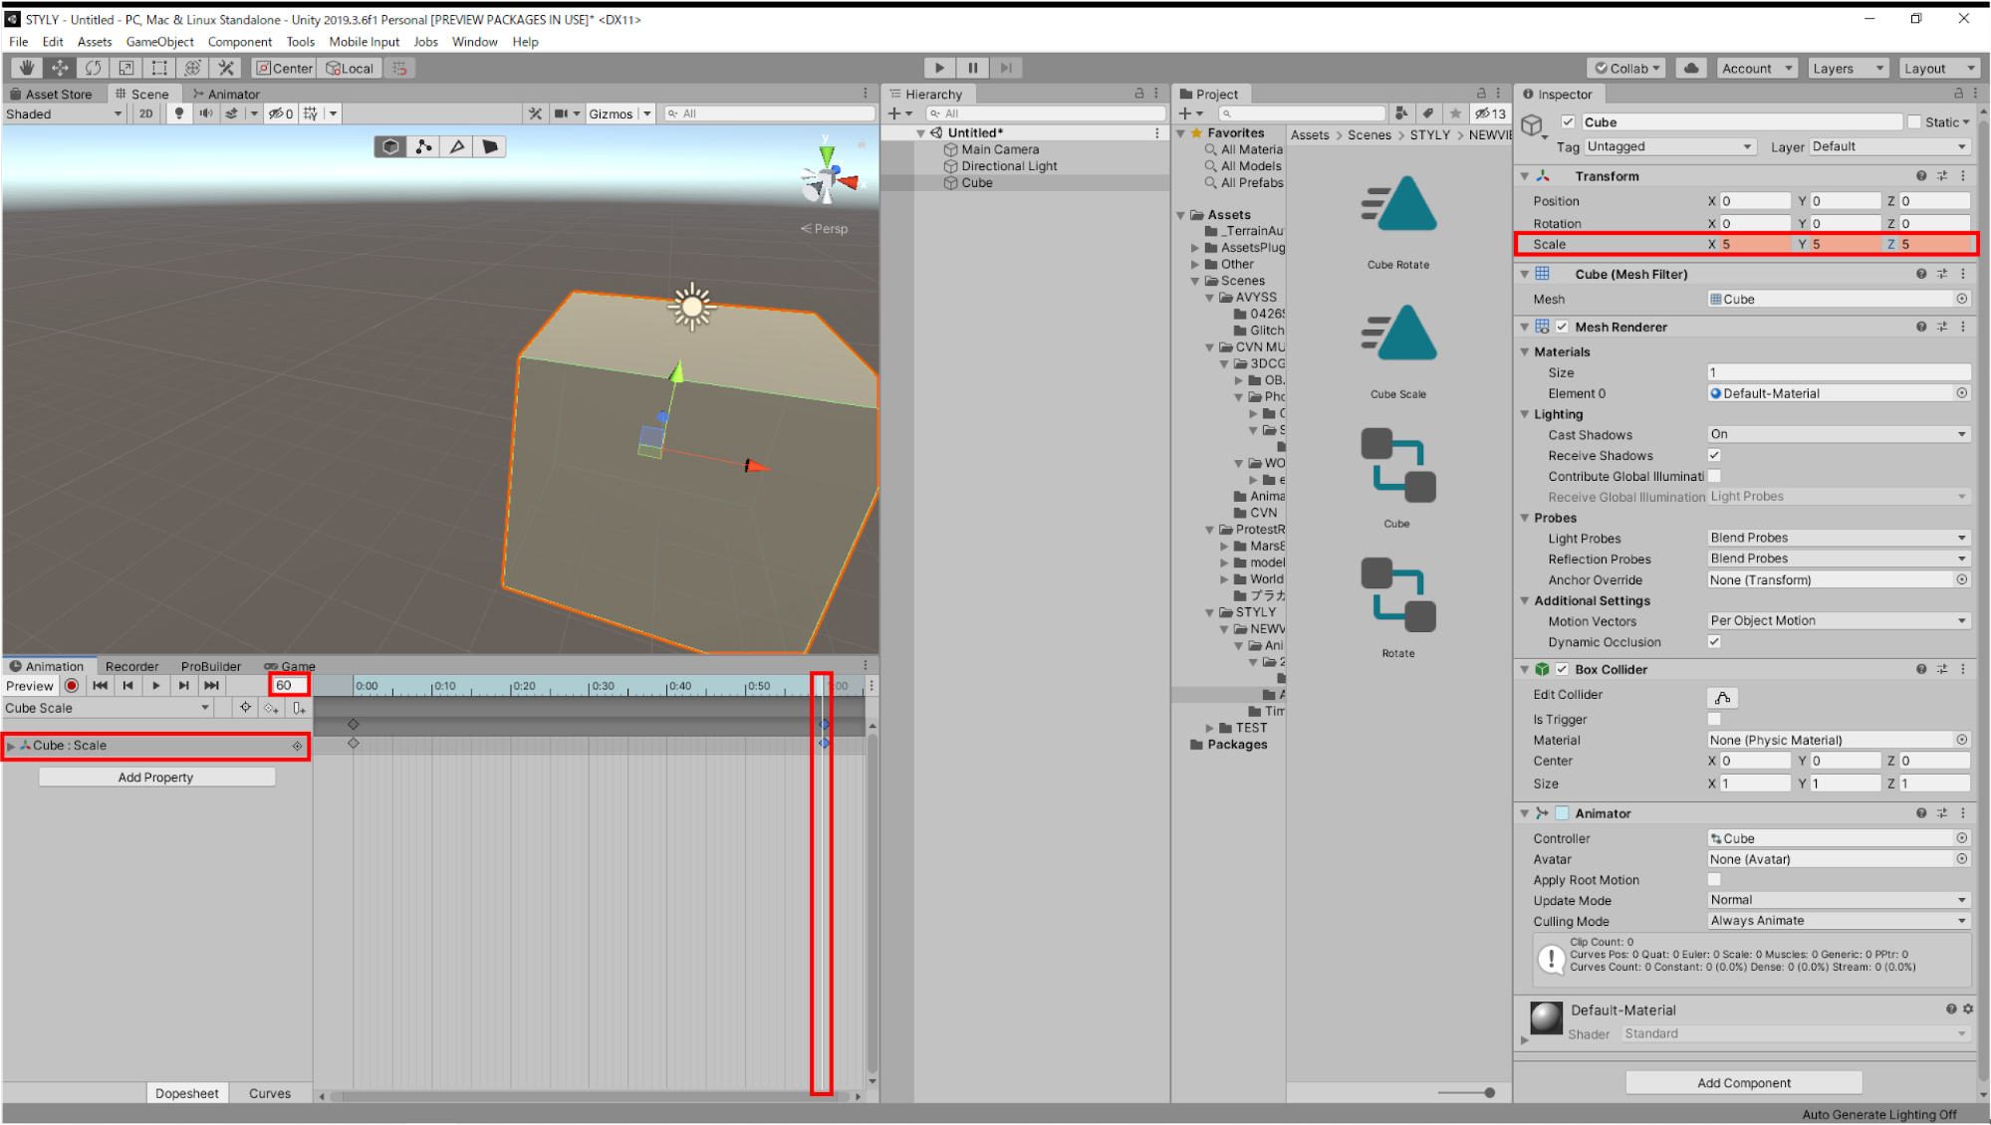Click the Step forward button
Image resolution: width=1991 pixels, height=1125 pixels.
[1006, 68]
